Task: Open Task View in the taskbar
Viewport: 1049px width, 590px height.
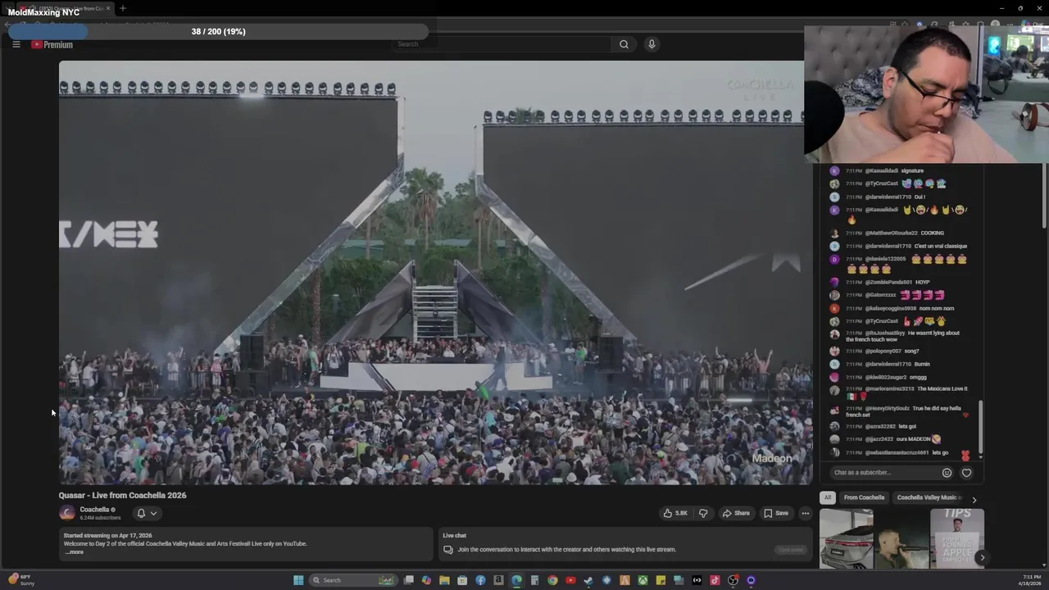Action: 408,580
